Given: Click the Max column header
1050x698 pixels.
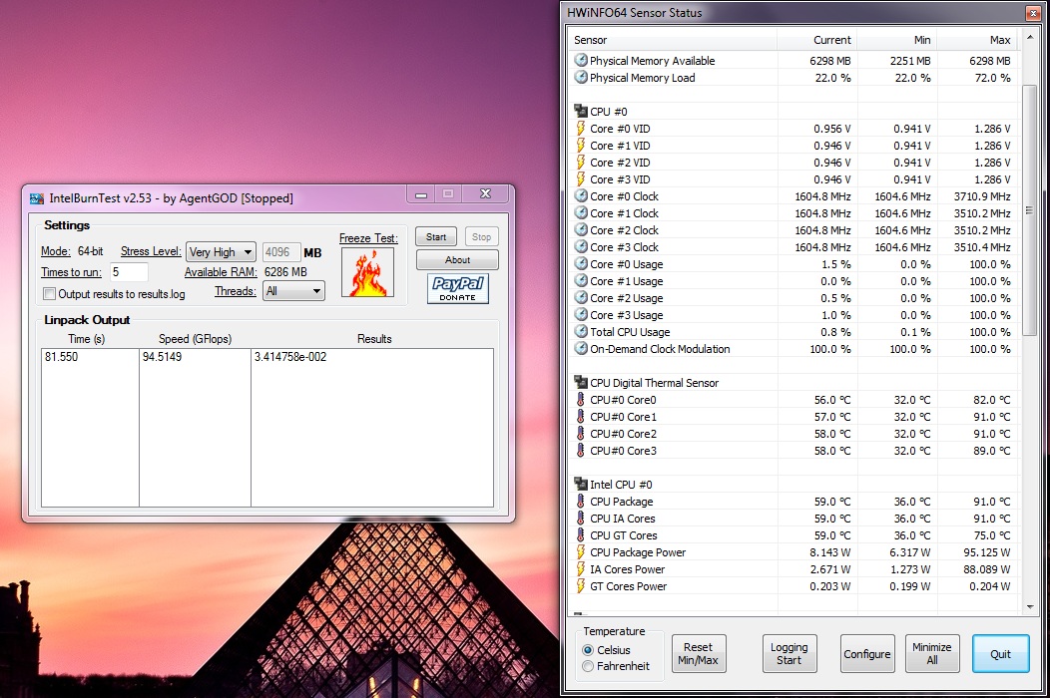Looking at the screenshot, I should (977, 40).
